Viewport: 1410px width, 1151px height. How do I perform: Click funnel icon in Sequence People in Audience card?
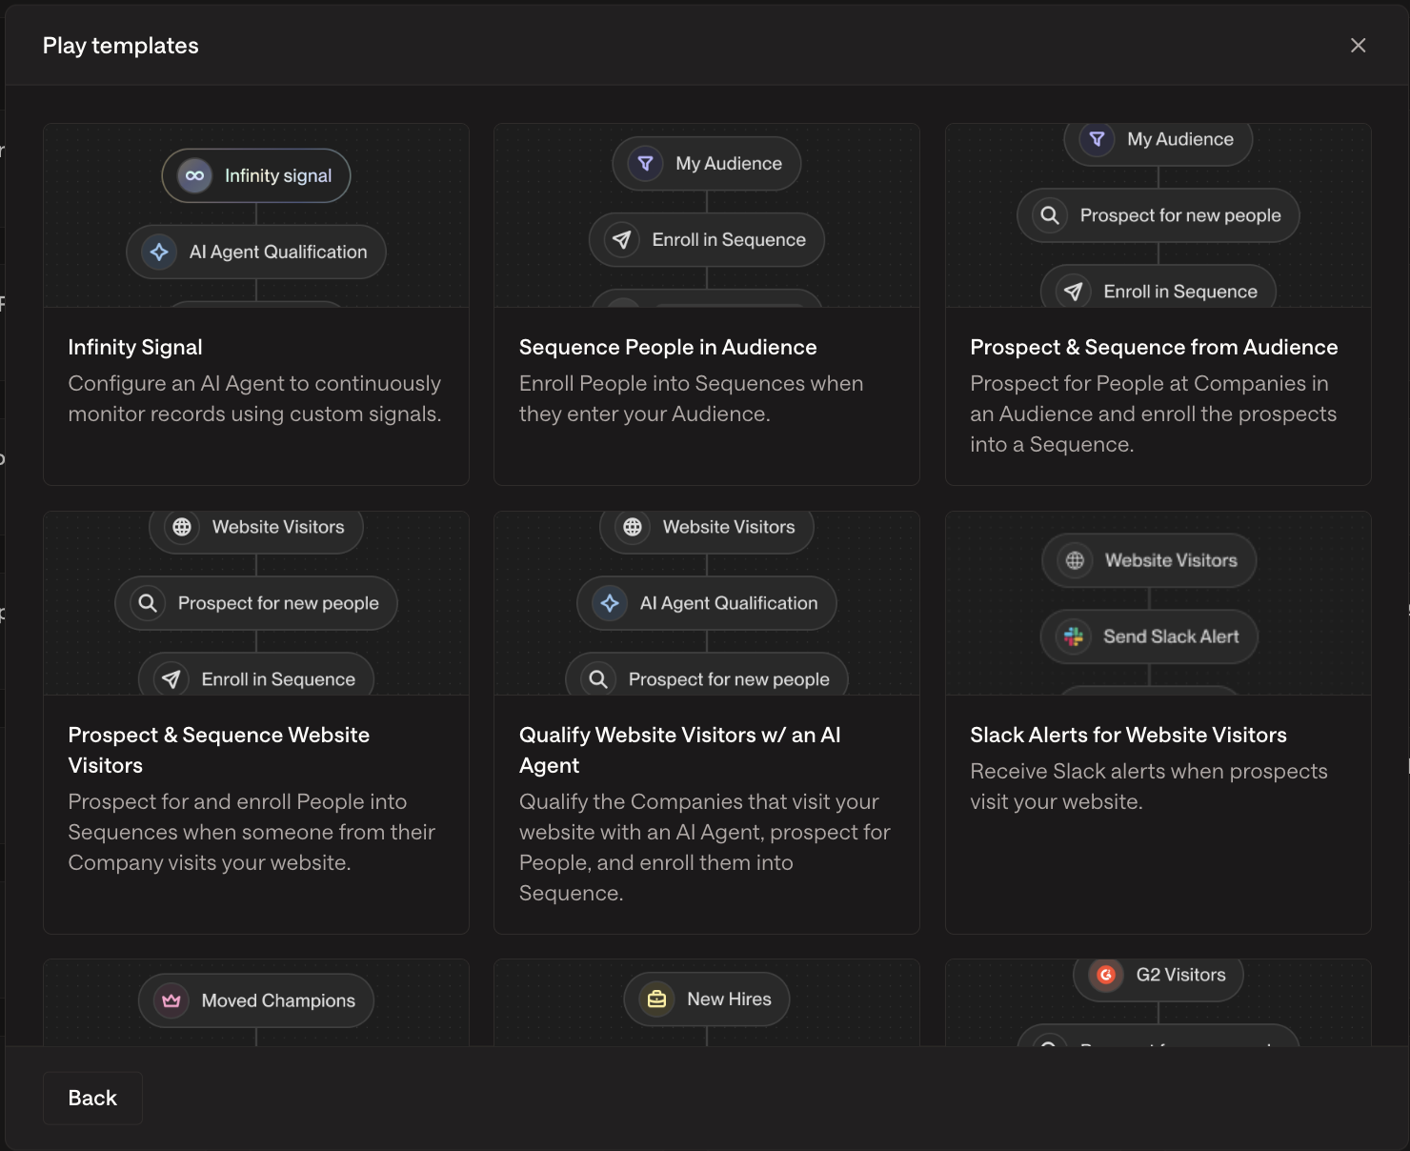point(645,163)
